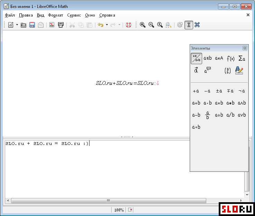Viewport: 255px width, 216px height.
Task: Insert the a∘b concatenate element
Action: pyautogui.click(x=196, y=127)
